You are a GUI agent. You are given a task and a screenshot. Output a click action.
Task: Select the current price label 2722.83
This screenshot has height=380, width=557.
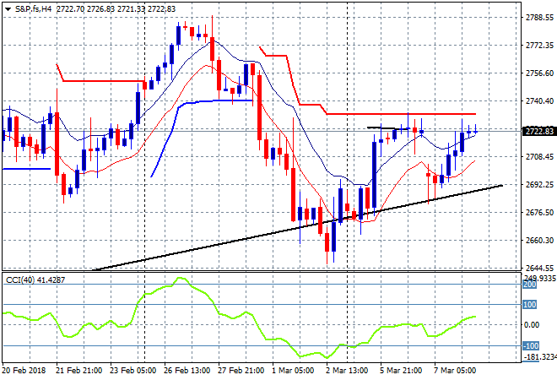coord(539,132)
